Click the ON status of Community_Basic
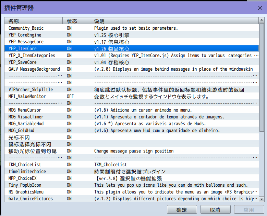The image size is (267, 216). [x=69, y=28]
